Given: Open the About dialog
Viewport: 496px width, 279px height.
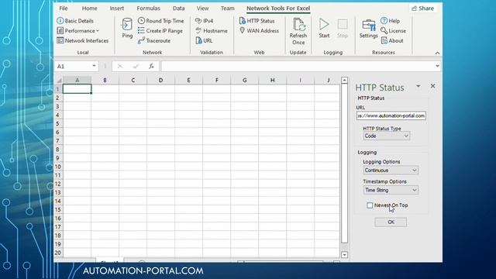Looking at the screenshot, I should 392,40.
